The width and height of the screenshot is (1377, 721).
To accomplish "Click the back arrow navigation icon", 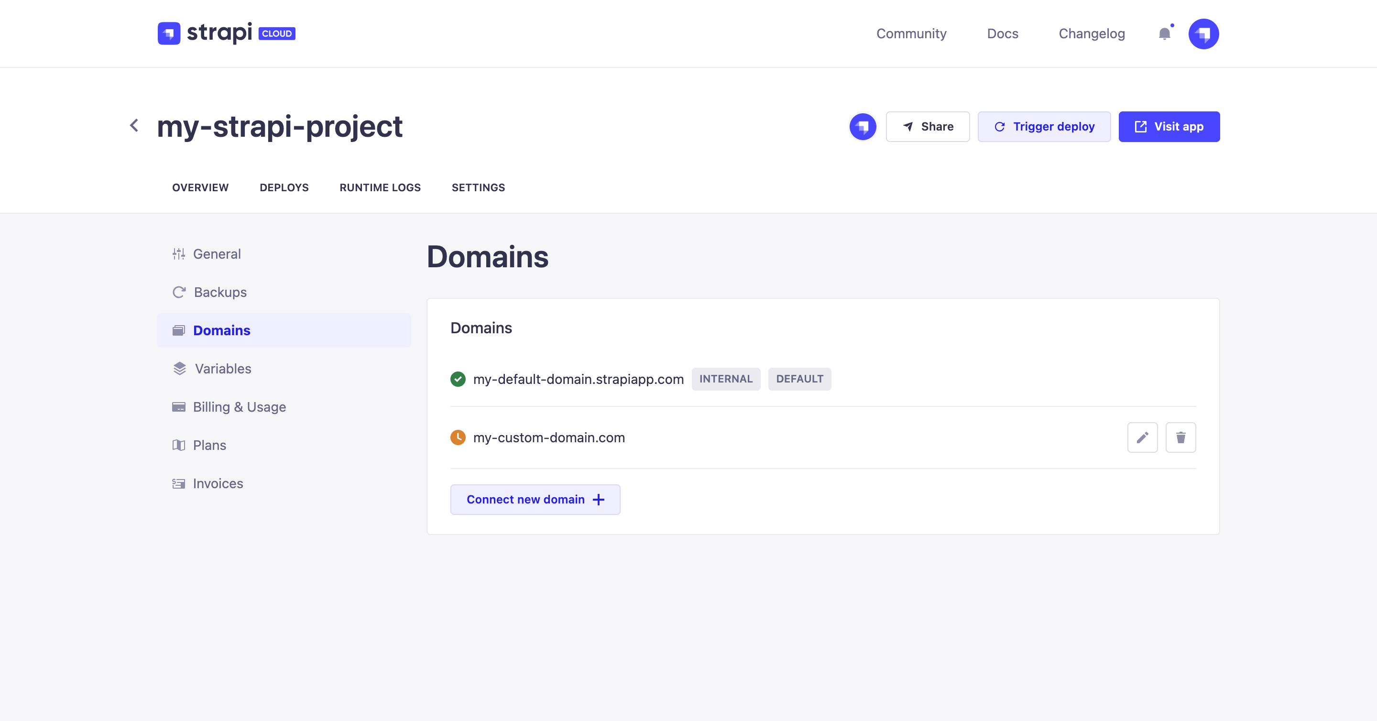I will pyautogui.click(x=135, y=125).
